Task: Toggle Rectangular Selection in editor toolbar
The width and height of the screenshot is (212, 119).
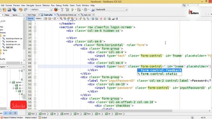Action: click(76, 19)
